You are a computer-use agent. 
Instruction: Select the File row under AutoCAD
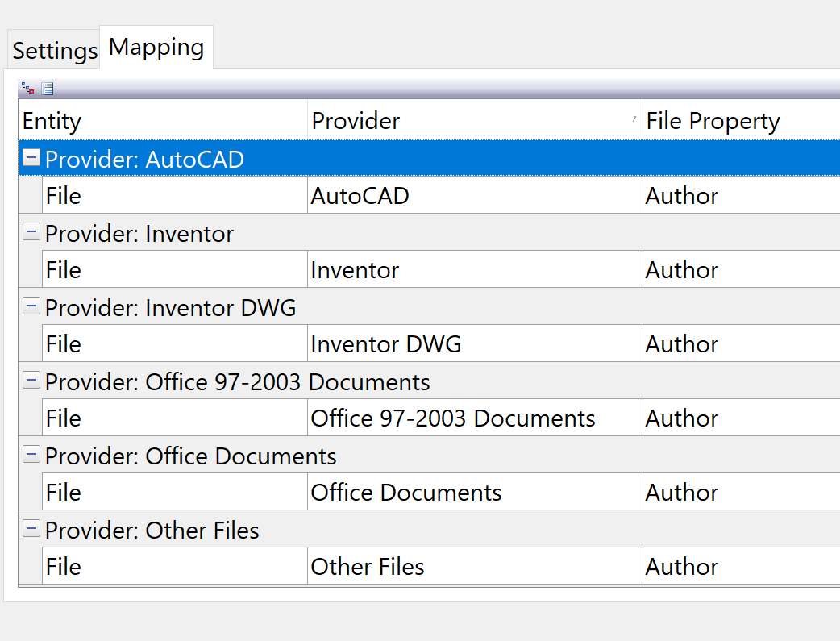coord(161,195)
